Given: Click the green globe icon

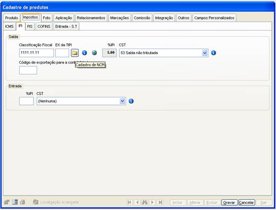Looking at the screenshot, I should (94, 52).
